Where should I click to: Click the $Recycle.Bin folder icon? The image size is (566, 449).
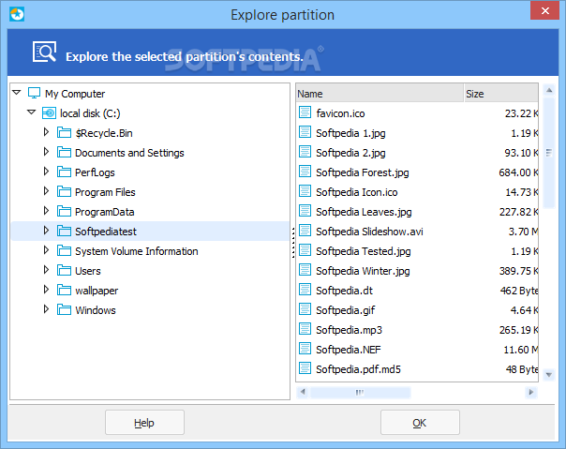(64, 132)
